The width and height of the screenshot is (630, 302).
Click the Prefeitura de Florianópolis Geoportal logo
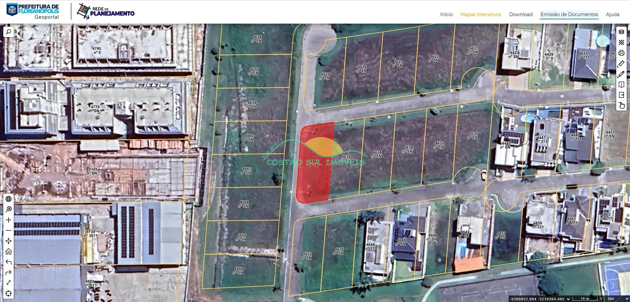pos(33,11)
